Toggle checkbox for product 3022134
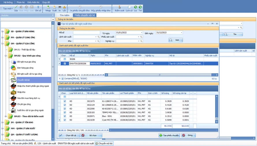Viewport: 257px width, 146px height. 65,105
